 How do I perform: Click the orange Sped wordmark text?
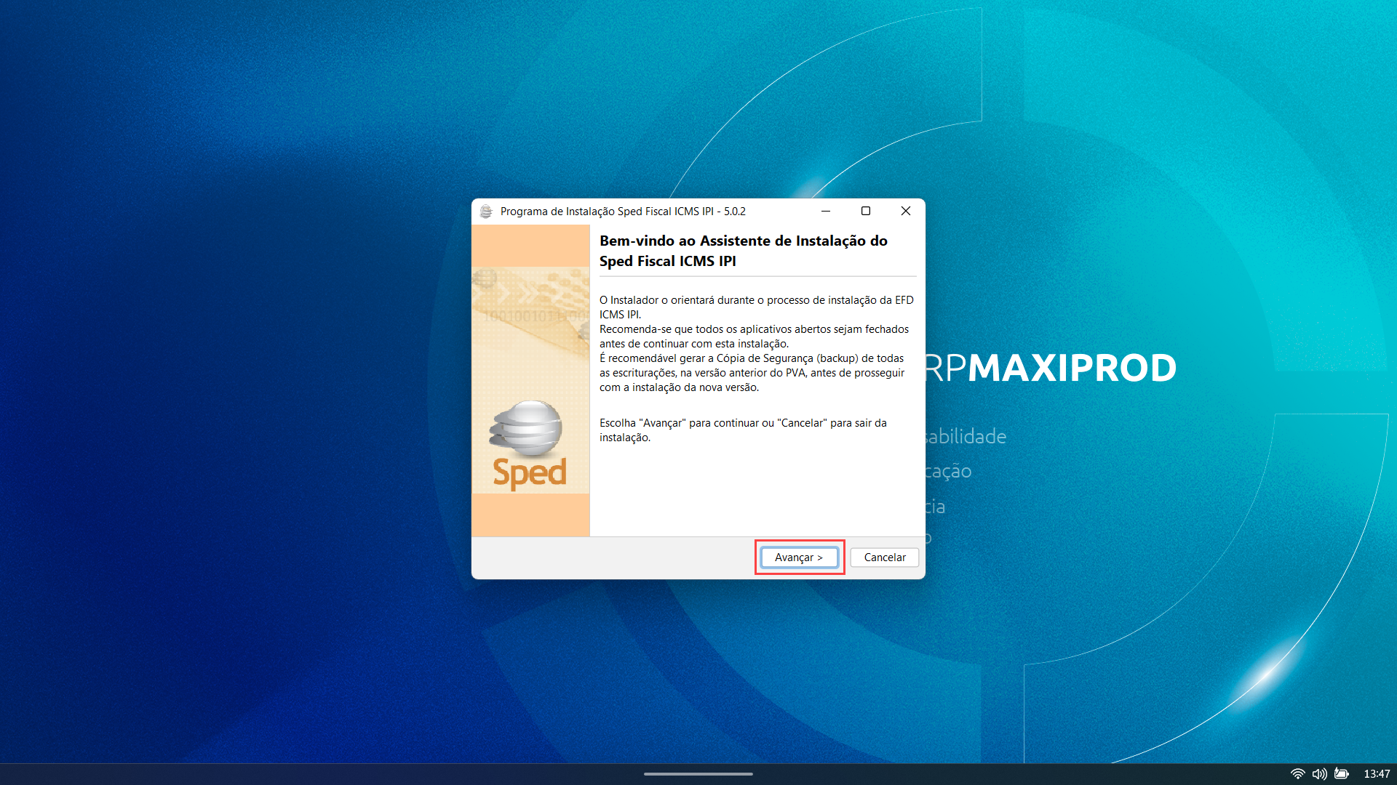pos(530,472)
